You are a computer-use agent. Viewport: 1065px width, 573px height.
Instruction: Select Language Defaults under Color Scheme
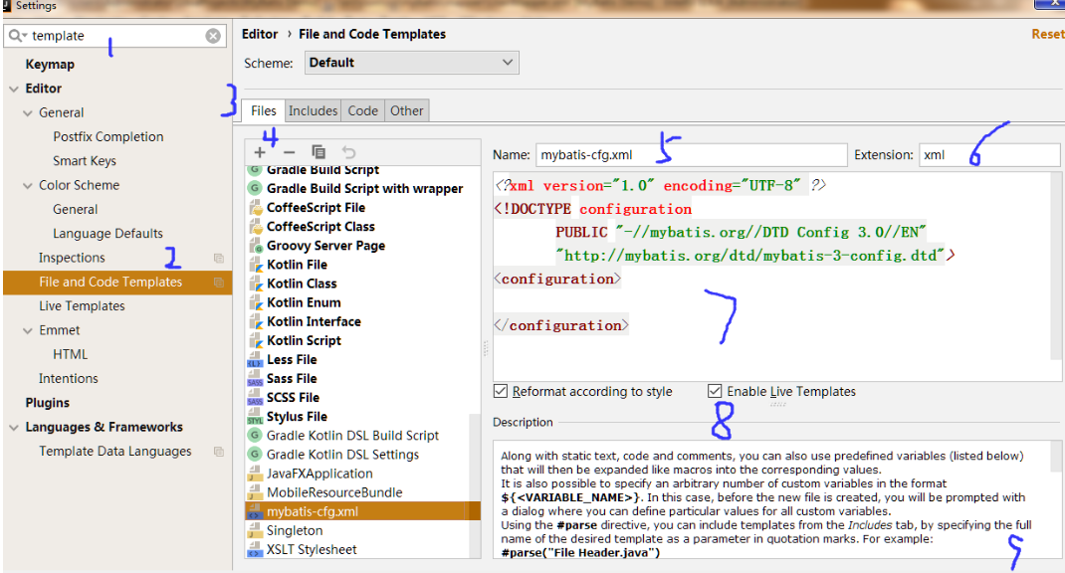tap(108, 234)
